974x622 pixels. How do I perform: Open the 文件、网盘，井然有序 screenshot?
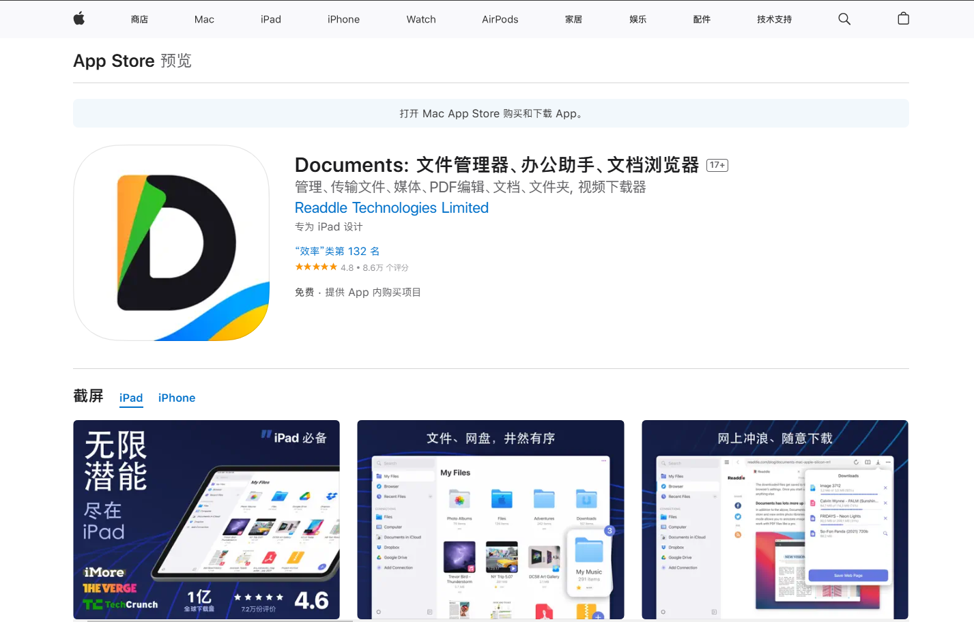(491, 520)
